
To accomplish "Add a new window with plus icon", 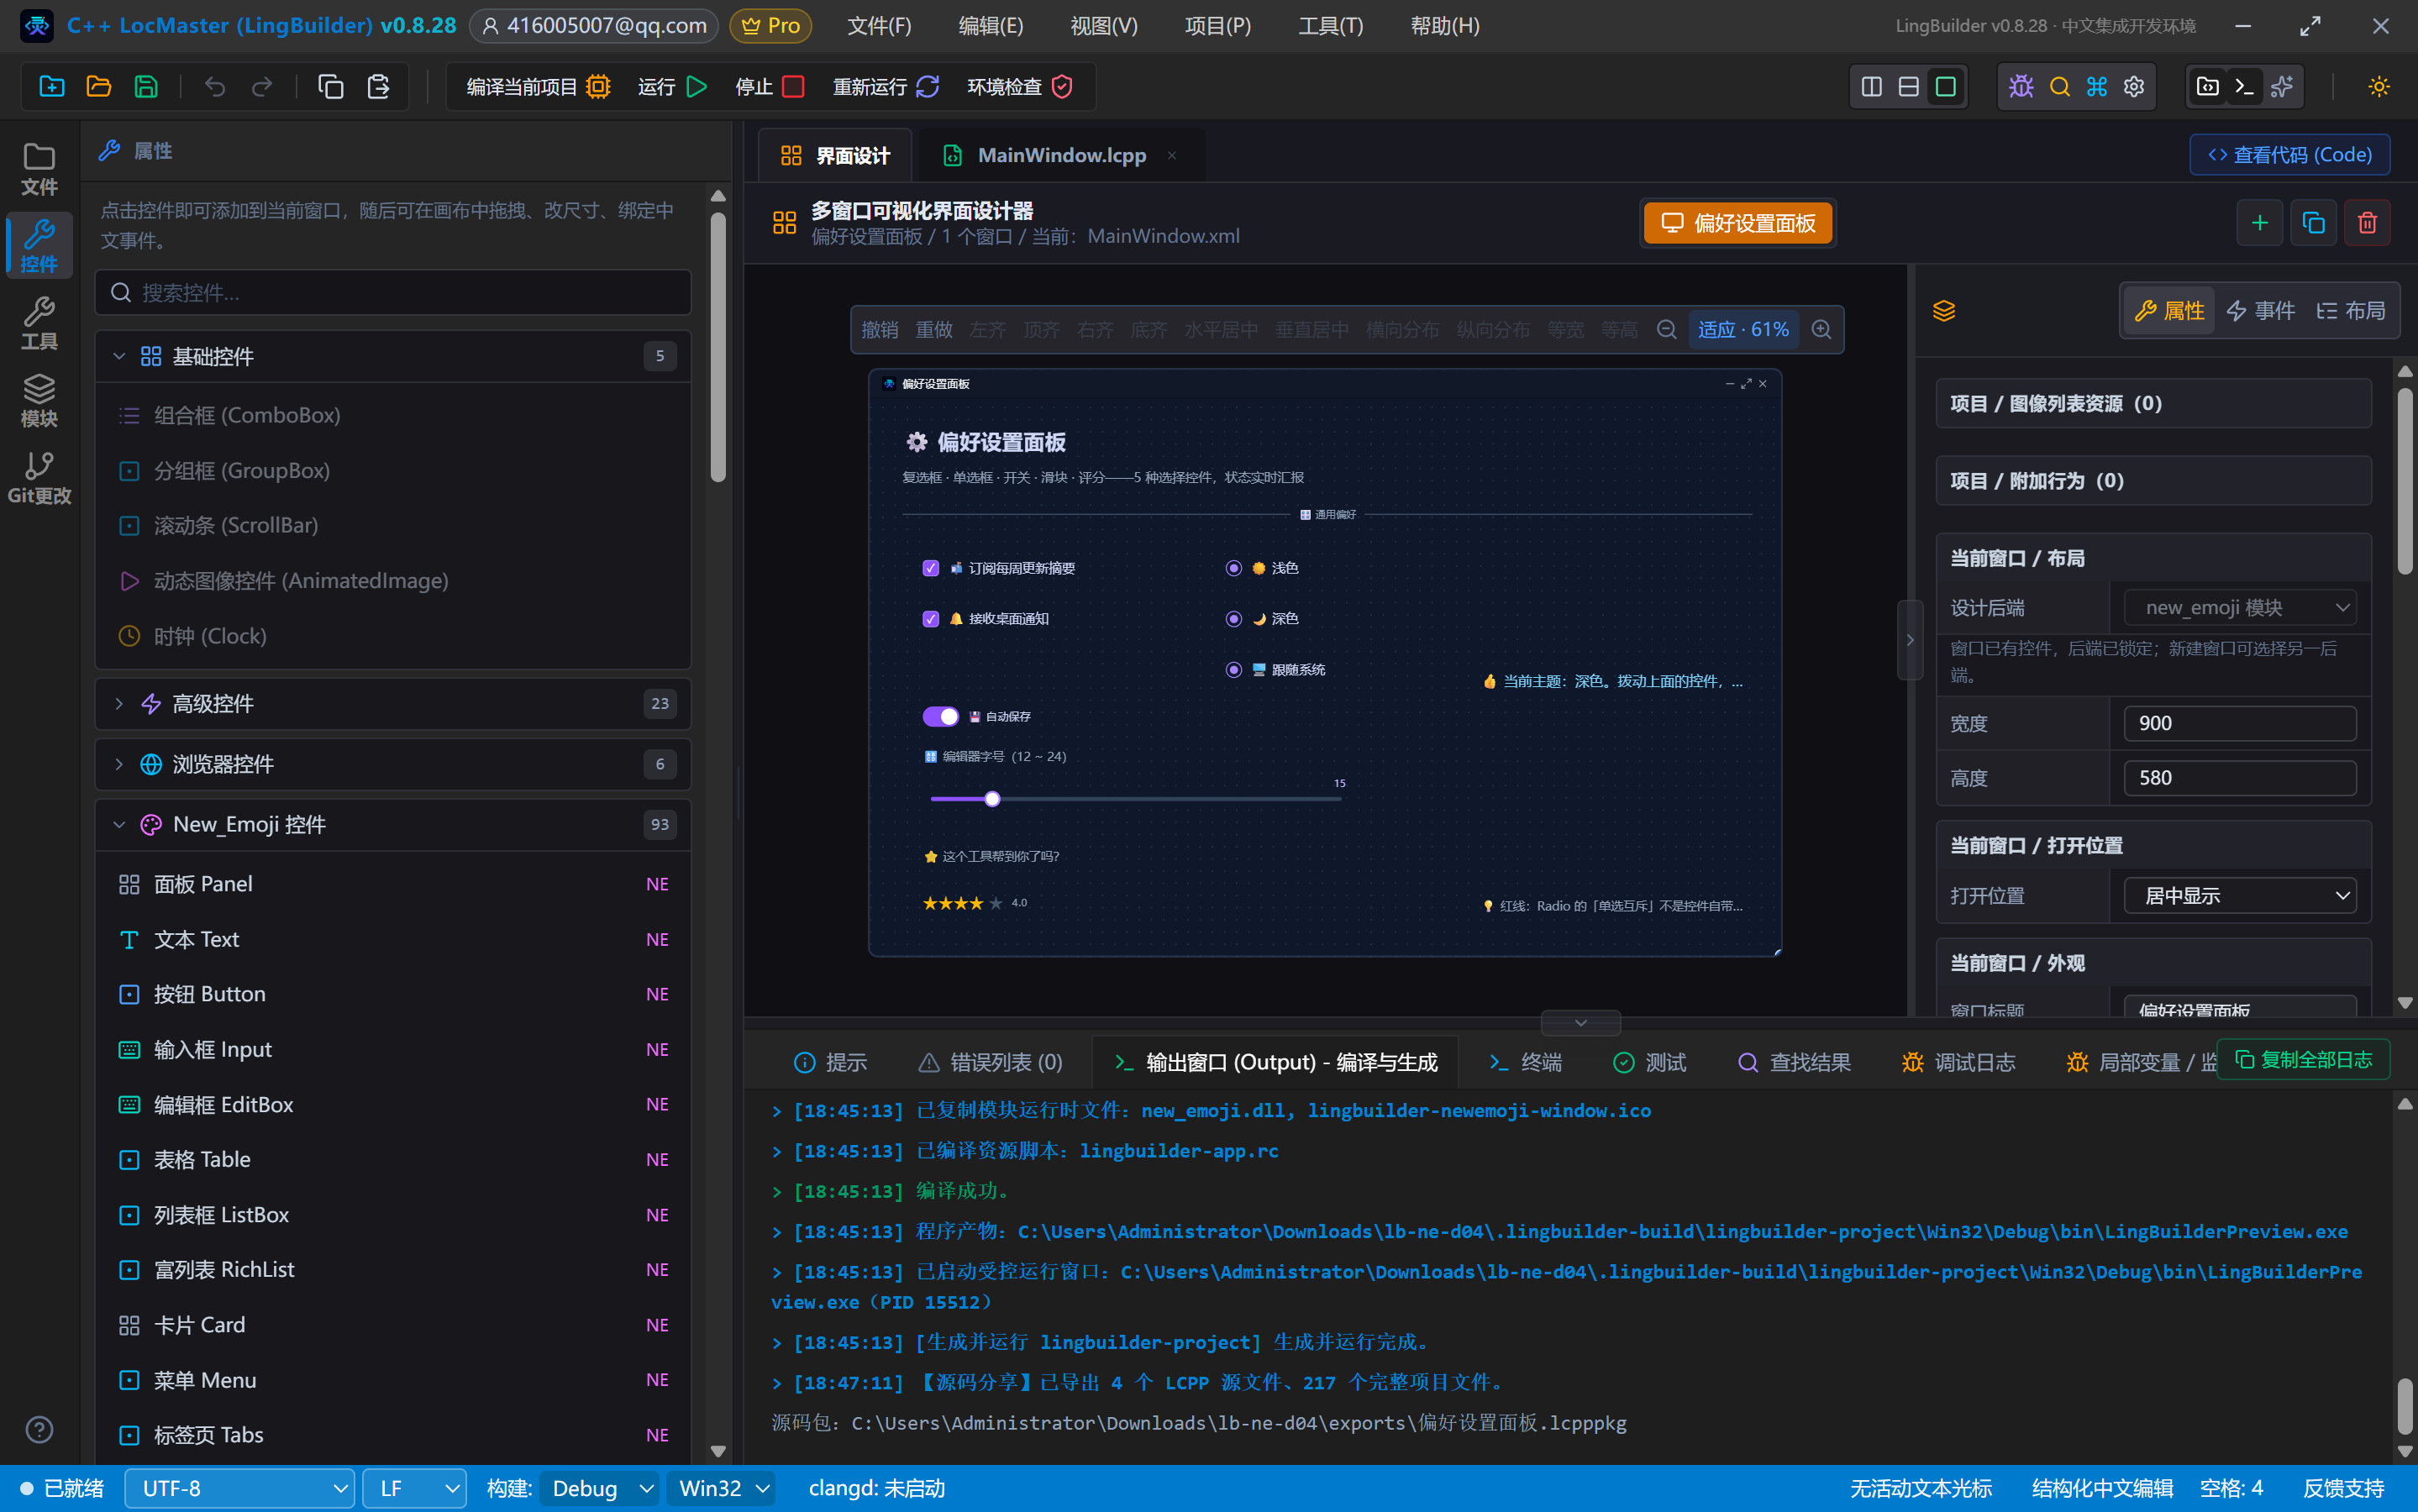I will coord(2259,223).
